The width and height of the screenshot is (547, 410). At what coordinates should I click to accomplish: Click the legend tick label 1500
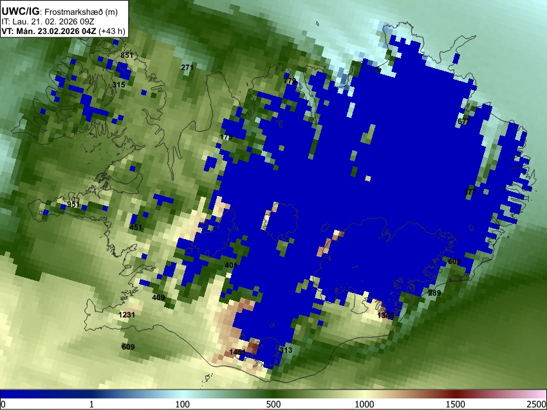456,404
